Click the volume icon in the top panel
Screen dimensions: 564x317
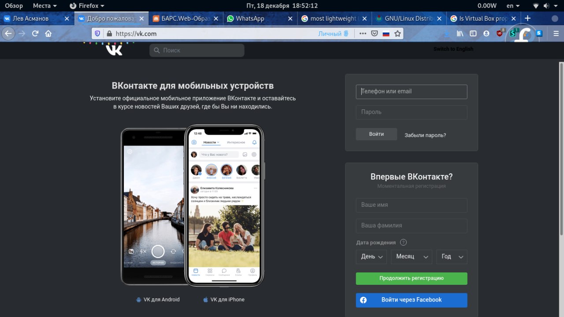[546, 6]
